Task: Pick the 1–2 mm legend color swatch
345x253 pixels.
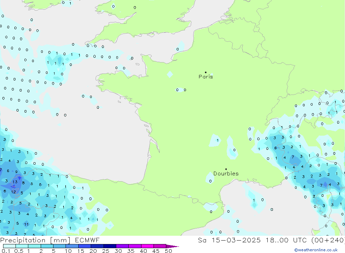Action: (34, 246)
